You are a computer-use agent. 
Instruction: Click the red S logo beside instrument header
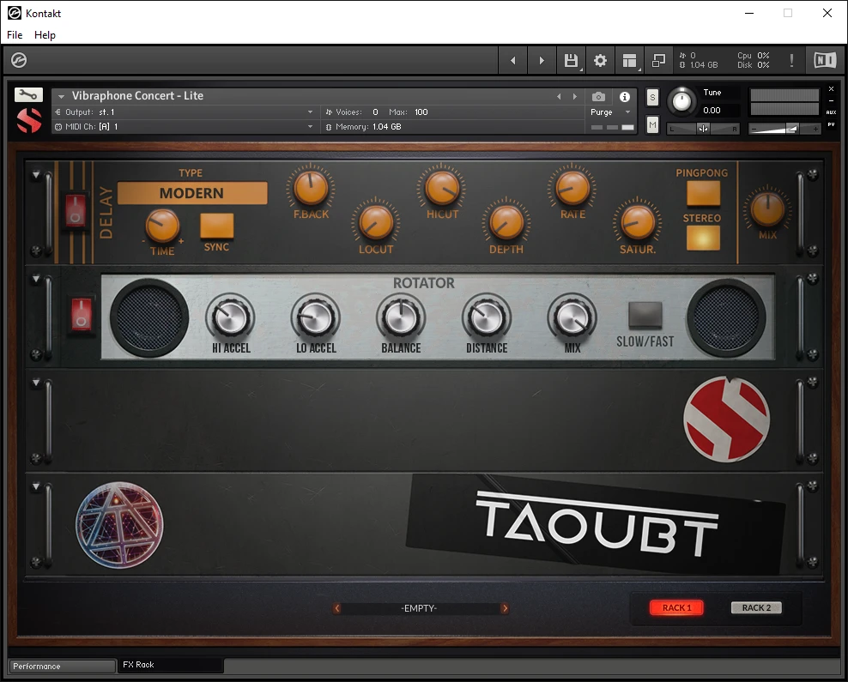[29, 120]
